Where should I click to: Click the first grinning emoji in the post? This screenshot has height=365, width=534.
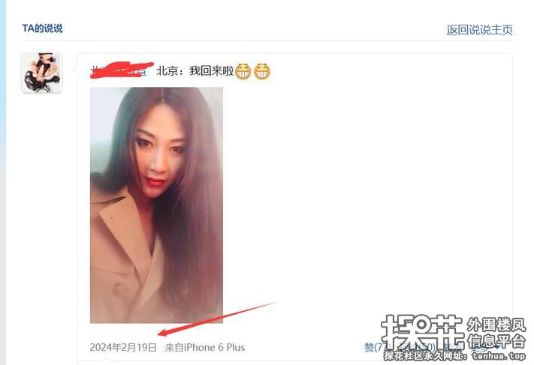pyautogui.click(x=243, y=71)
